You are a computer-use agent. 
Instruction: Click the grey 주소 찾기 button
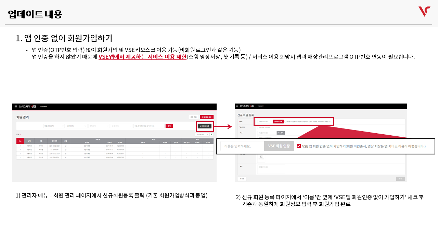[281, 133]
